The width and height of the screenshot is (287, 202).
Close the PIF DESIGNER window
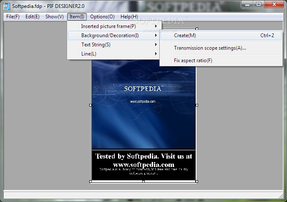(x=274, y=5)
